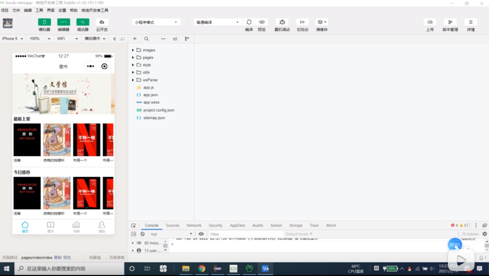
Task: Click the capsule menu dots in simulator
Action: coord(91,66)
